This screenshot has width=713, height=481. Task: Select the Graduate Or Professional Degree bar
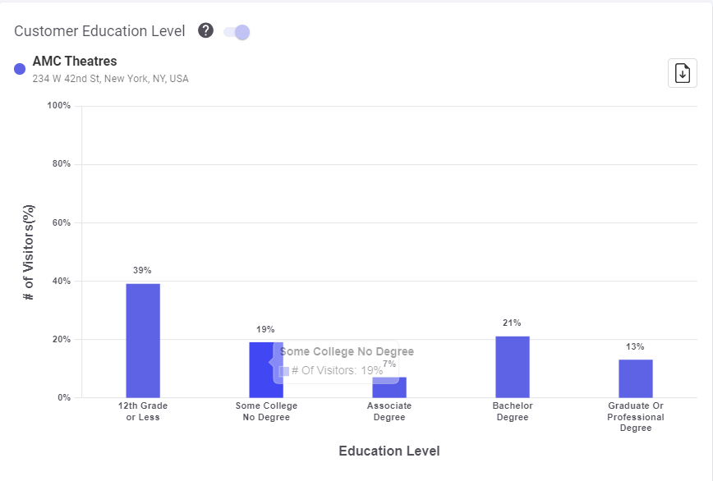pyautogui.click(x=636, y=378)
